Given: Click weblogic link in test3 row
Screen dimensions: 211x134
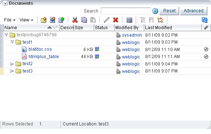Looking at the screenshot, I should coord(131,71).
